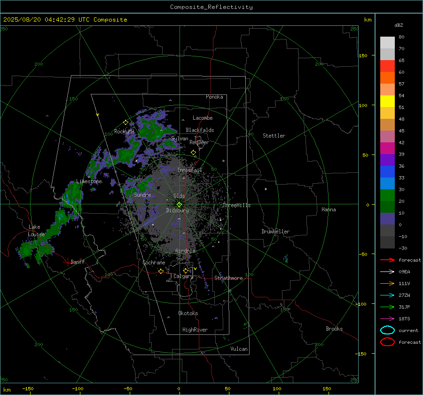Click the RedDeer city label

(x=199, y=142)
